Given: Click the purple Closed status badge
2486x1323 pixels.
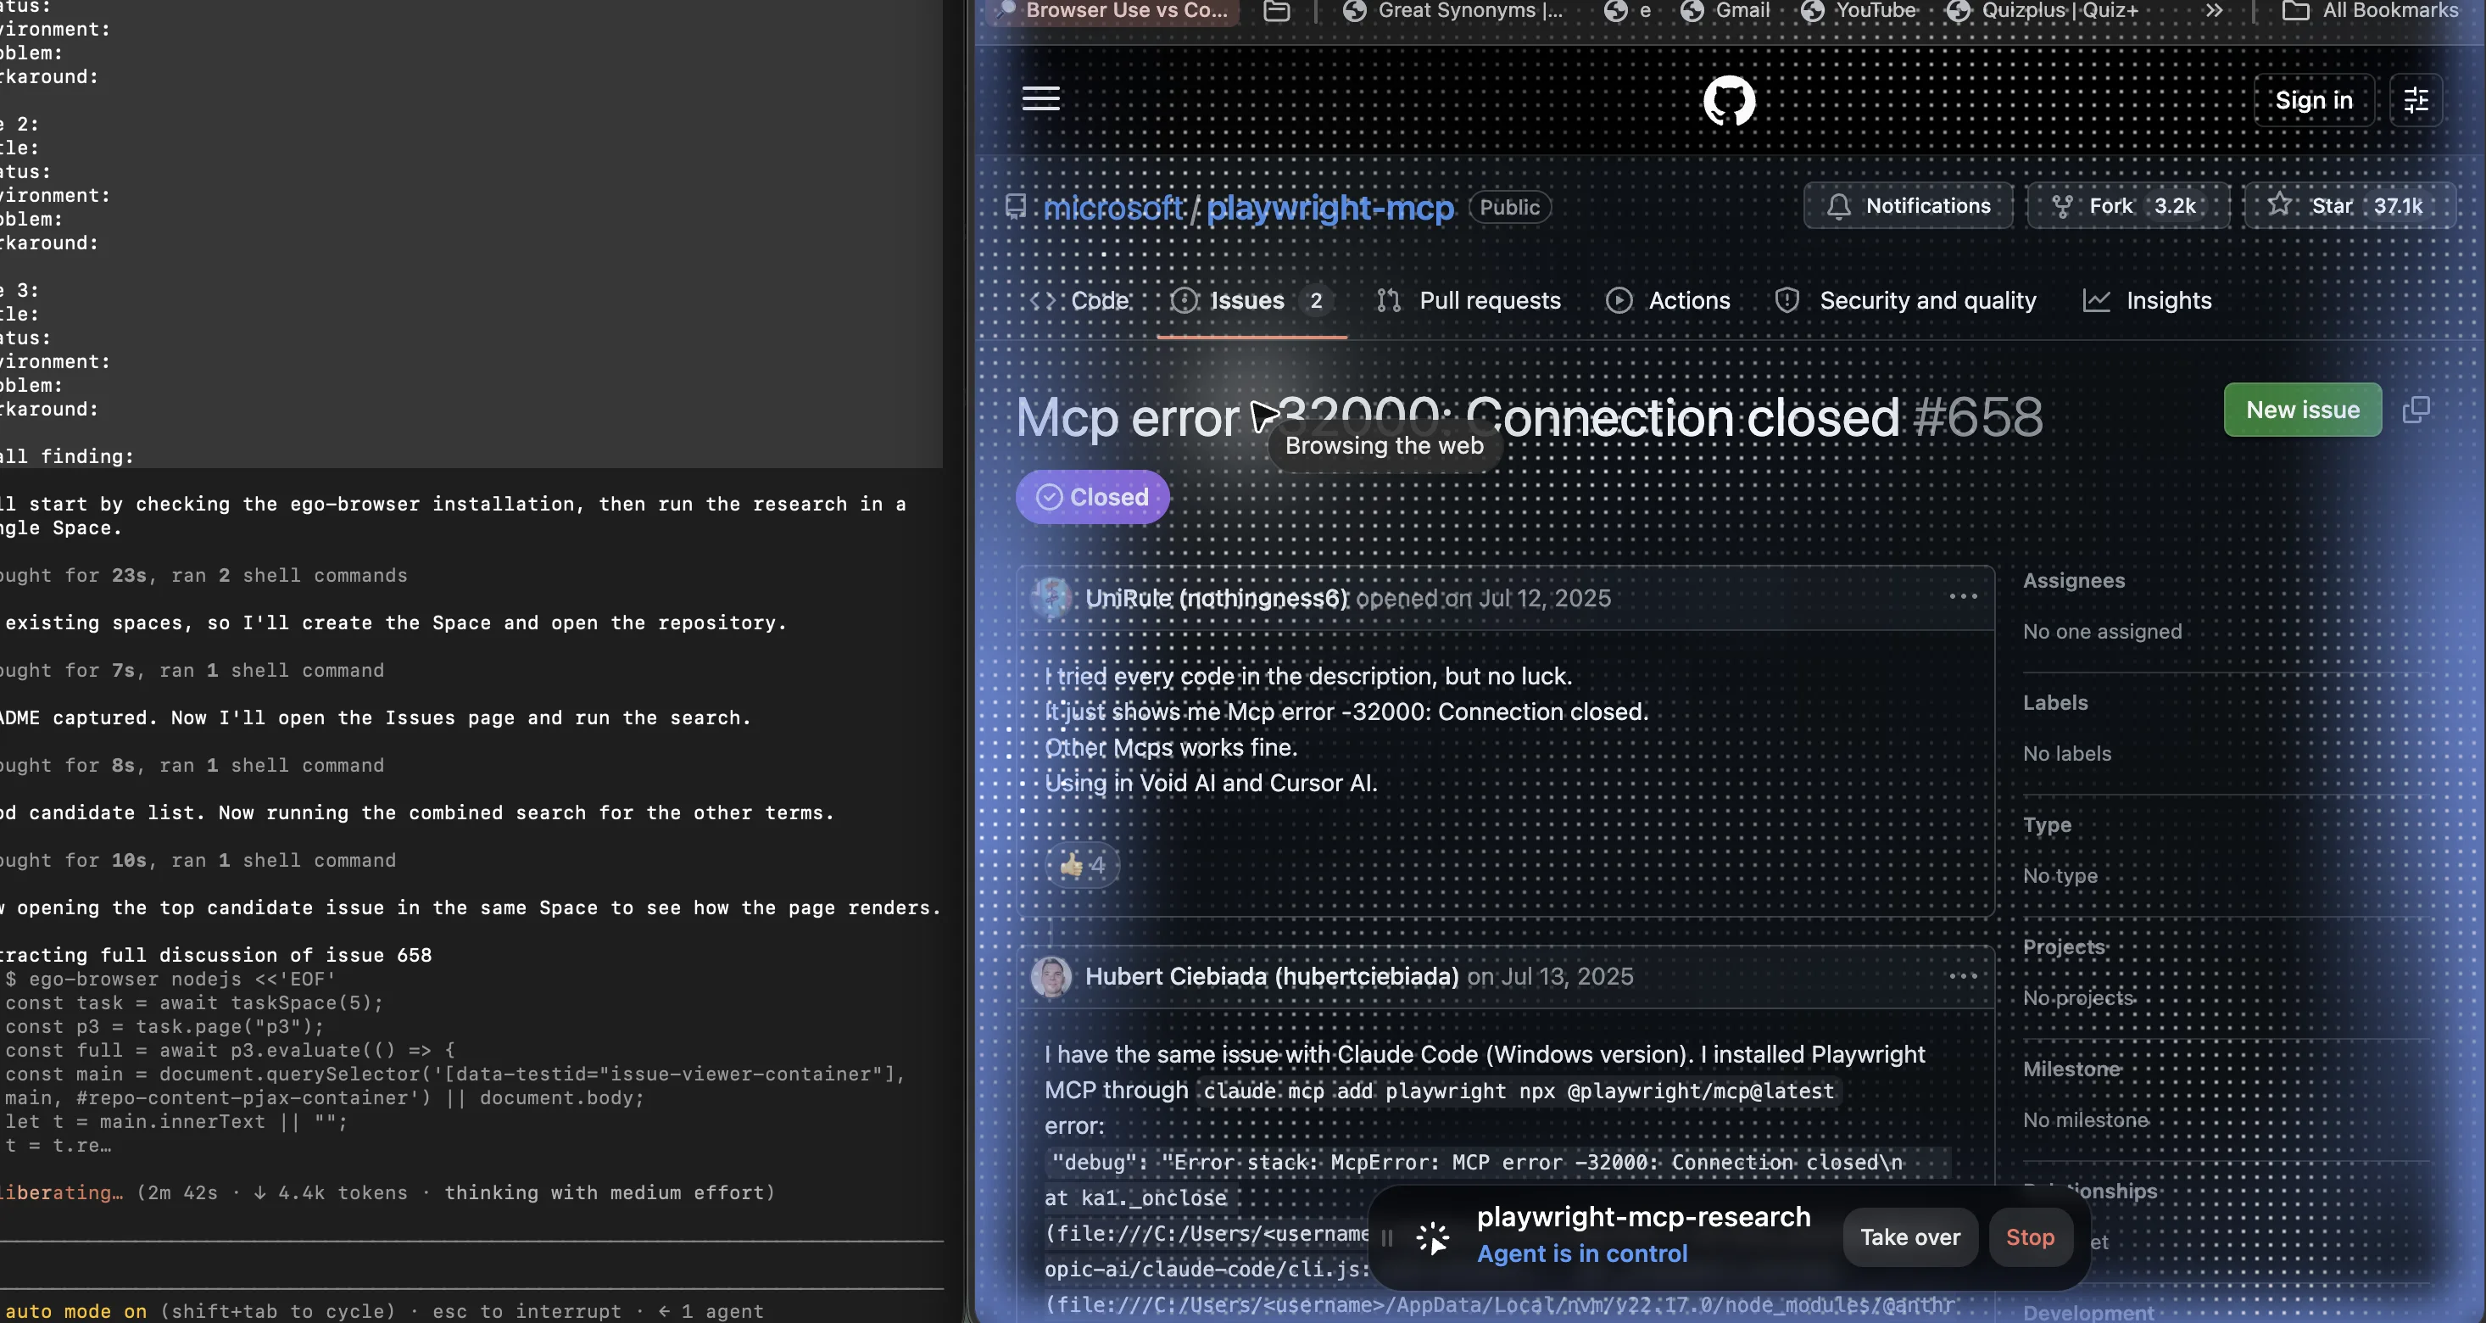Looking at the screenshot, I should 1091,497.
